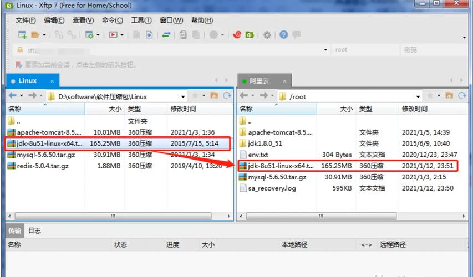The image size is (473, 277).
Task: Expand remote /root path dropdown
Action: (418, 97)
